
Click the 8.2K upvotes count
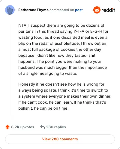(22, 127)
